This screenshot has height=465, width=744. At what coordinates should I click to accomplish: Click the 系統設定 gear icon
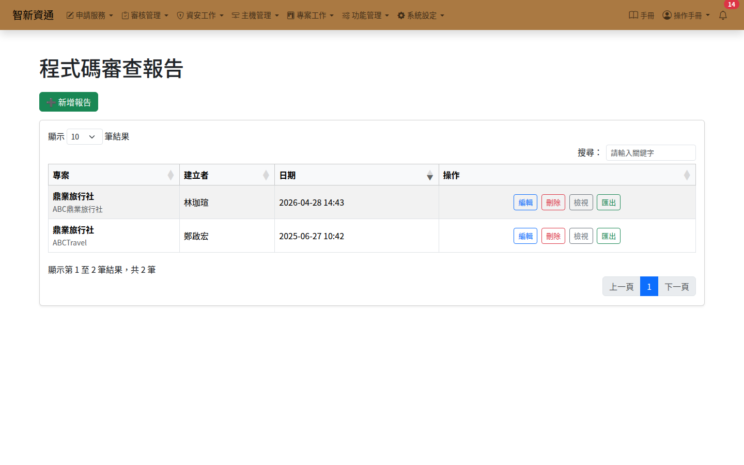click(x=401, y=16)
